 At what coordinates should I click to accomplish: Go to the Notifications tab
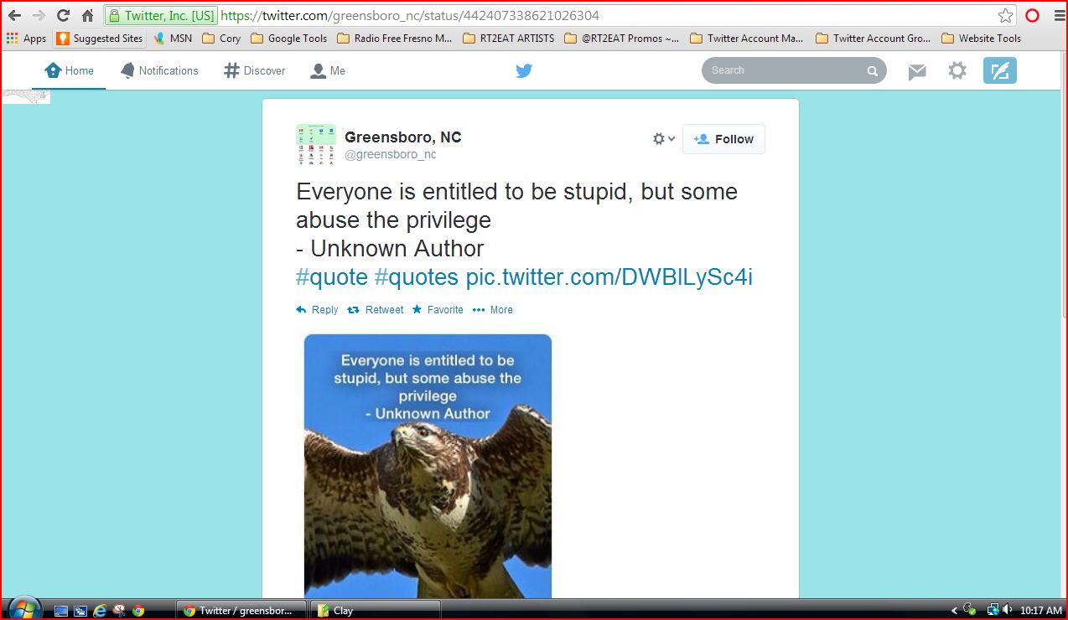point(159,71)
